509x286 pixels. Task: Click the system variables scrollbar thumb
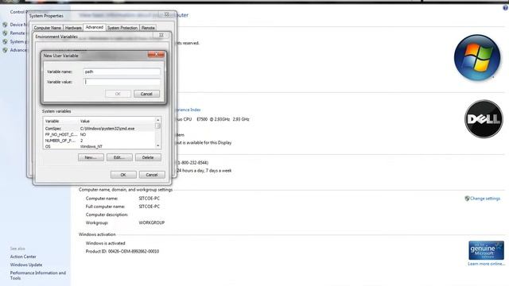click(x=158, y=126)
